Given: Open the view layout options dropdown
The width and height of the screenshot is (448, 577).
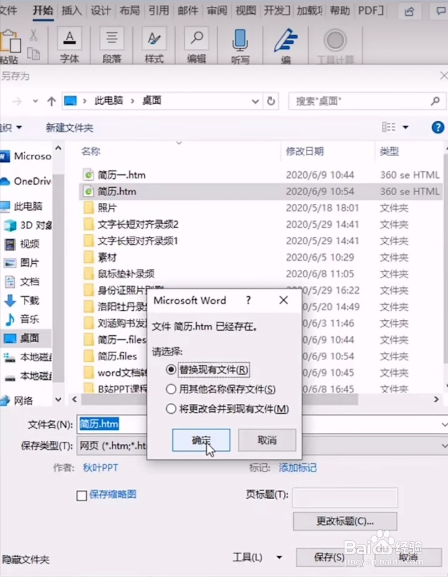Looking at the screenshot, I should click(406, 127).
